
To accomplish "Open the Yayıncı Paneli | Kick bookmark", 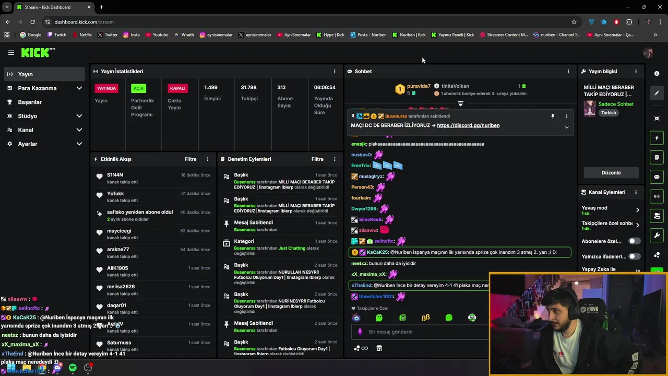I will 452,35.
